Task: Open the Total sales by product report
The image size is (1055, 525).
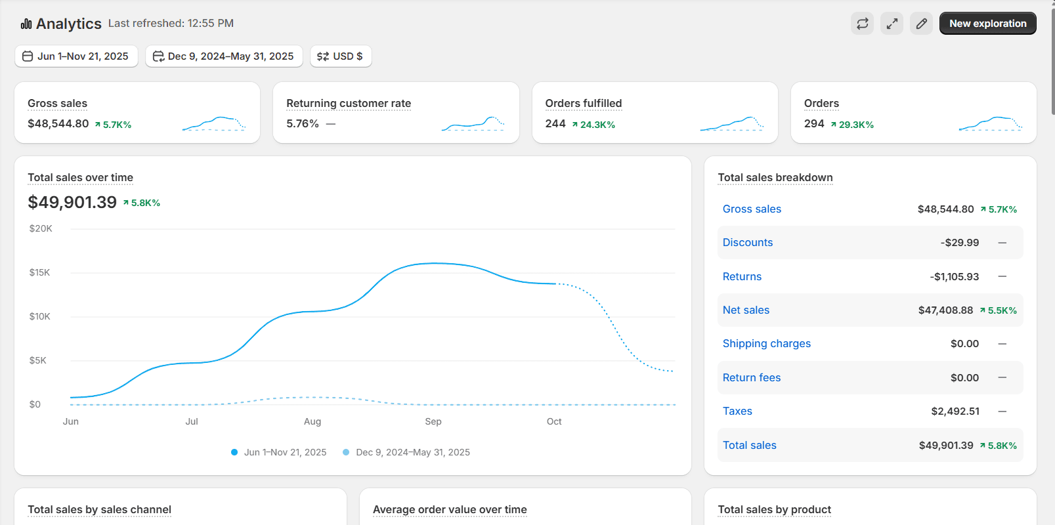Action: coord(774,509)
